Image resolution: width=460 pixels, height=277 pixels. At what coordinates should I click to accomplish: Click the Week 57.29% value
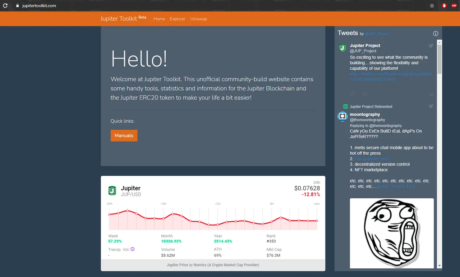[x=115, y=241]
